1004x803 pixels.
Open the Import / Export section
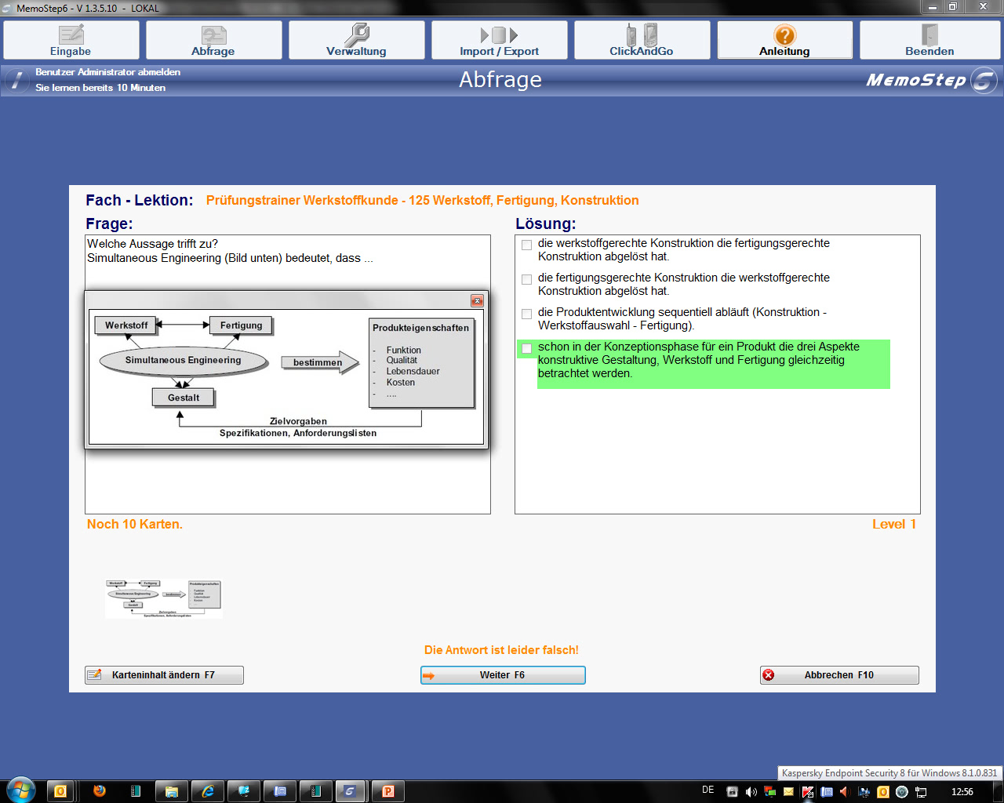pos(499,40)
